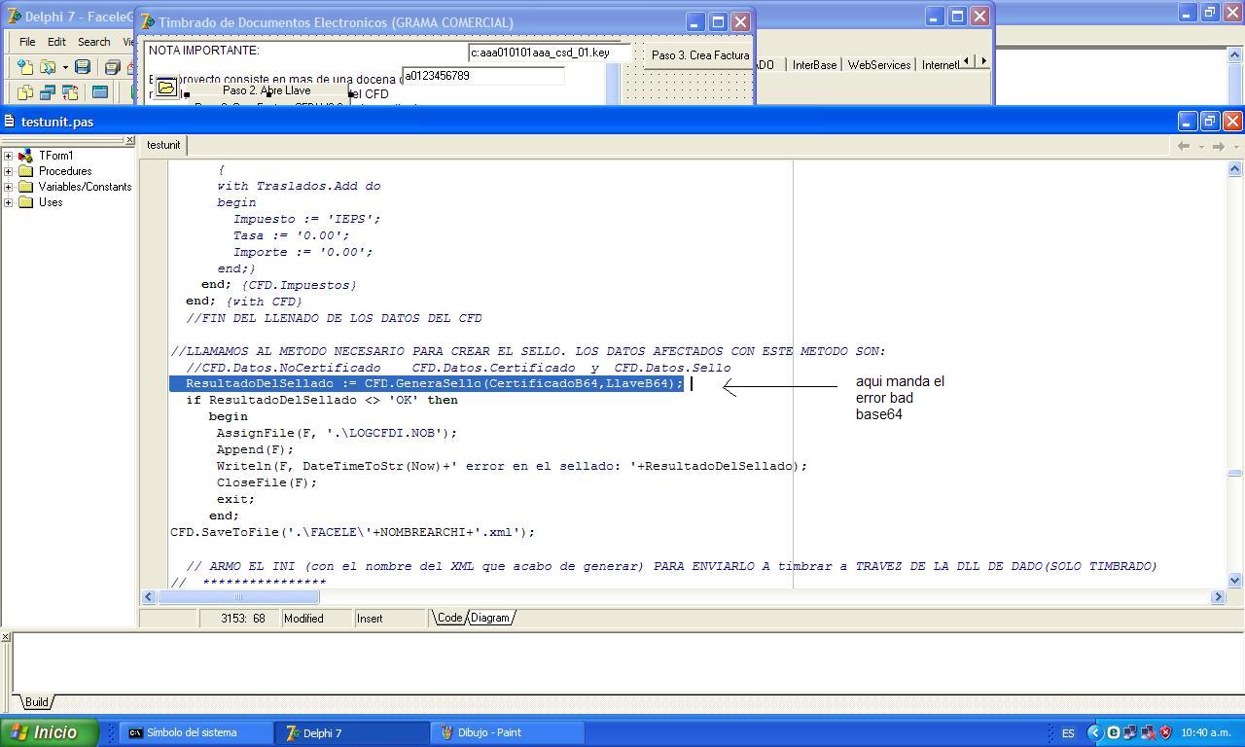Click the editor vertical scrollbar thumb
The width and height of the screenshot is (1245, 747).
(1234, 473)
